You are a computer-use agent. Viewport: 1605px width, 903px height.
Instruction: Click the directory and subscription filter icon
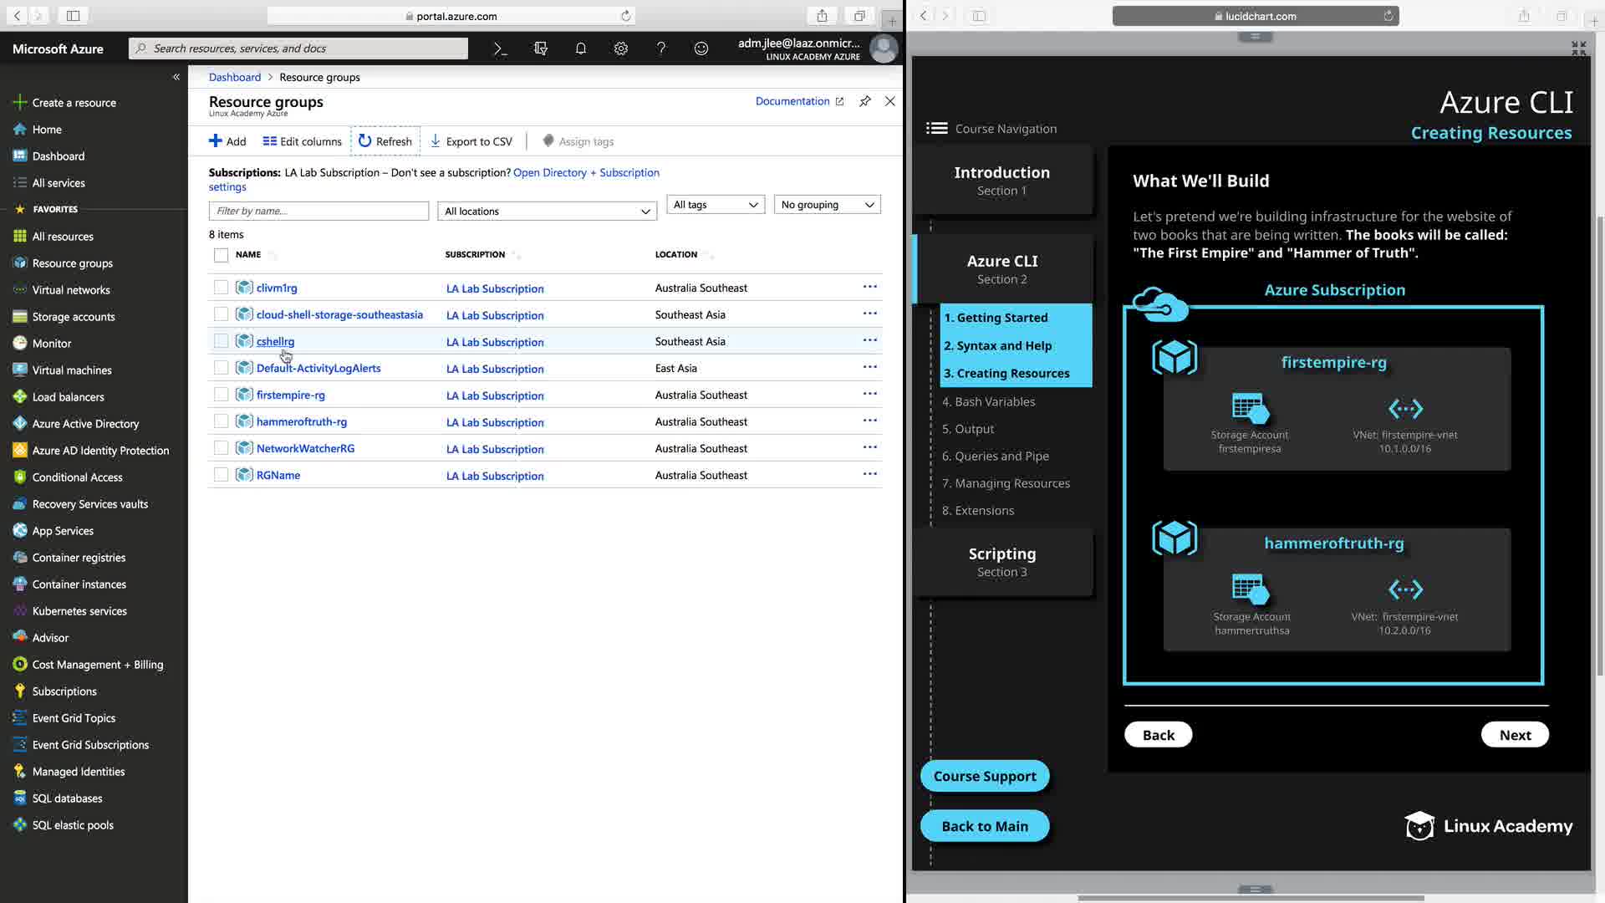540,48
